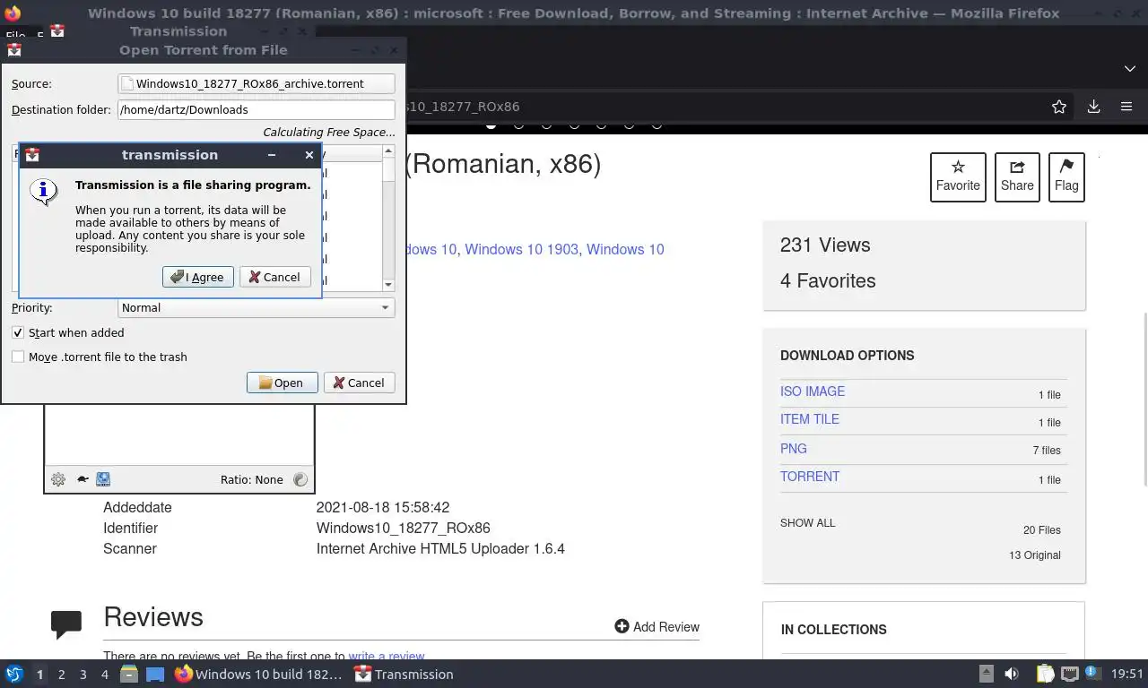Open Transmission options gear icon

58,479
